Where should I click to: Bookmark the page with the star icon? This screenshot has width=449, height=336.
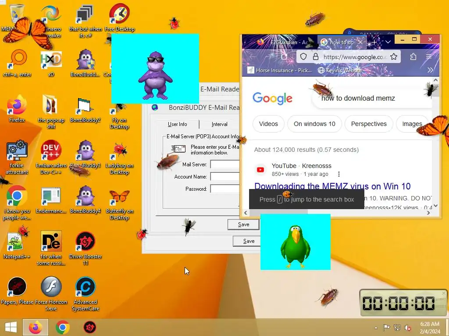394,56
